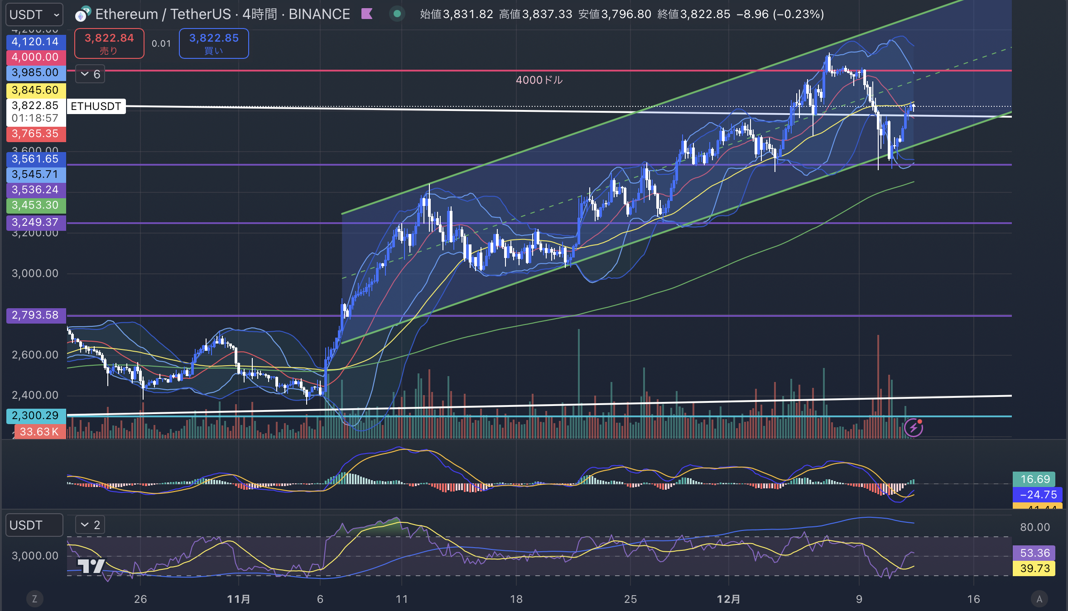Click the purple lightning bolt icon
This screenshot has width=1068, height=611.
[x=913, y=428]
